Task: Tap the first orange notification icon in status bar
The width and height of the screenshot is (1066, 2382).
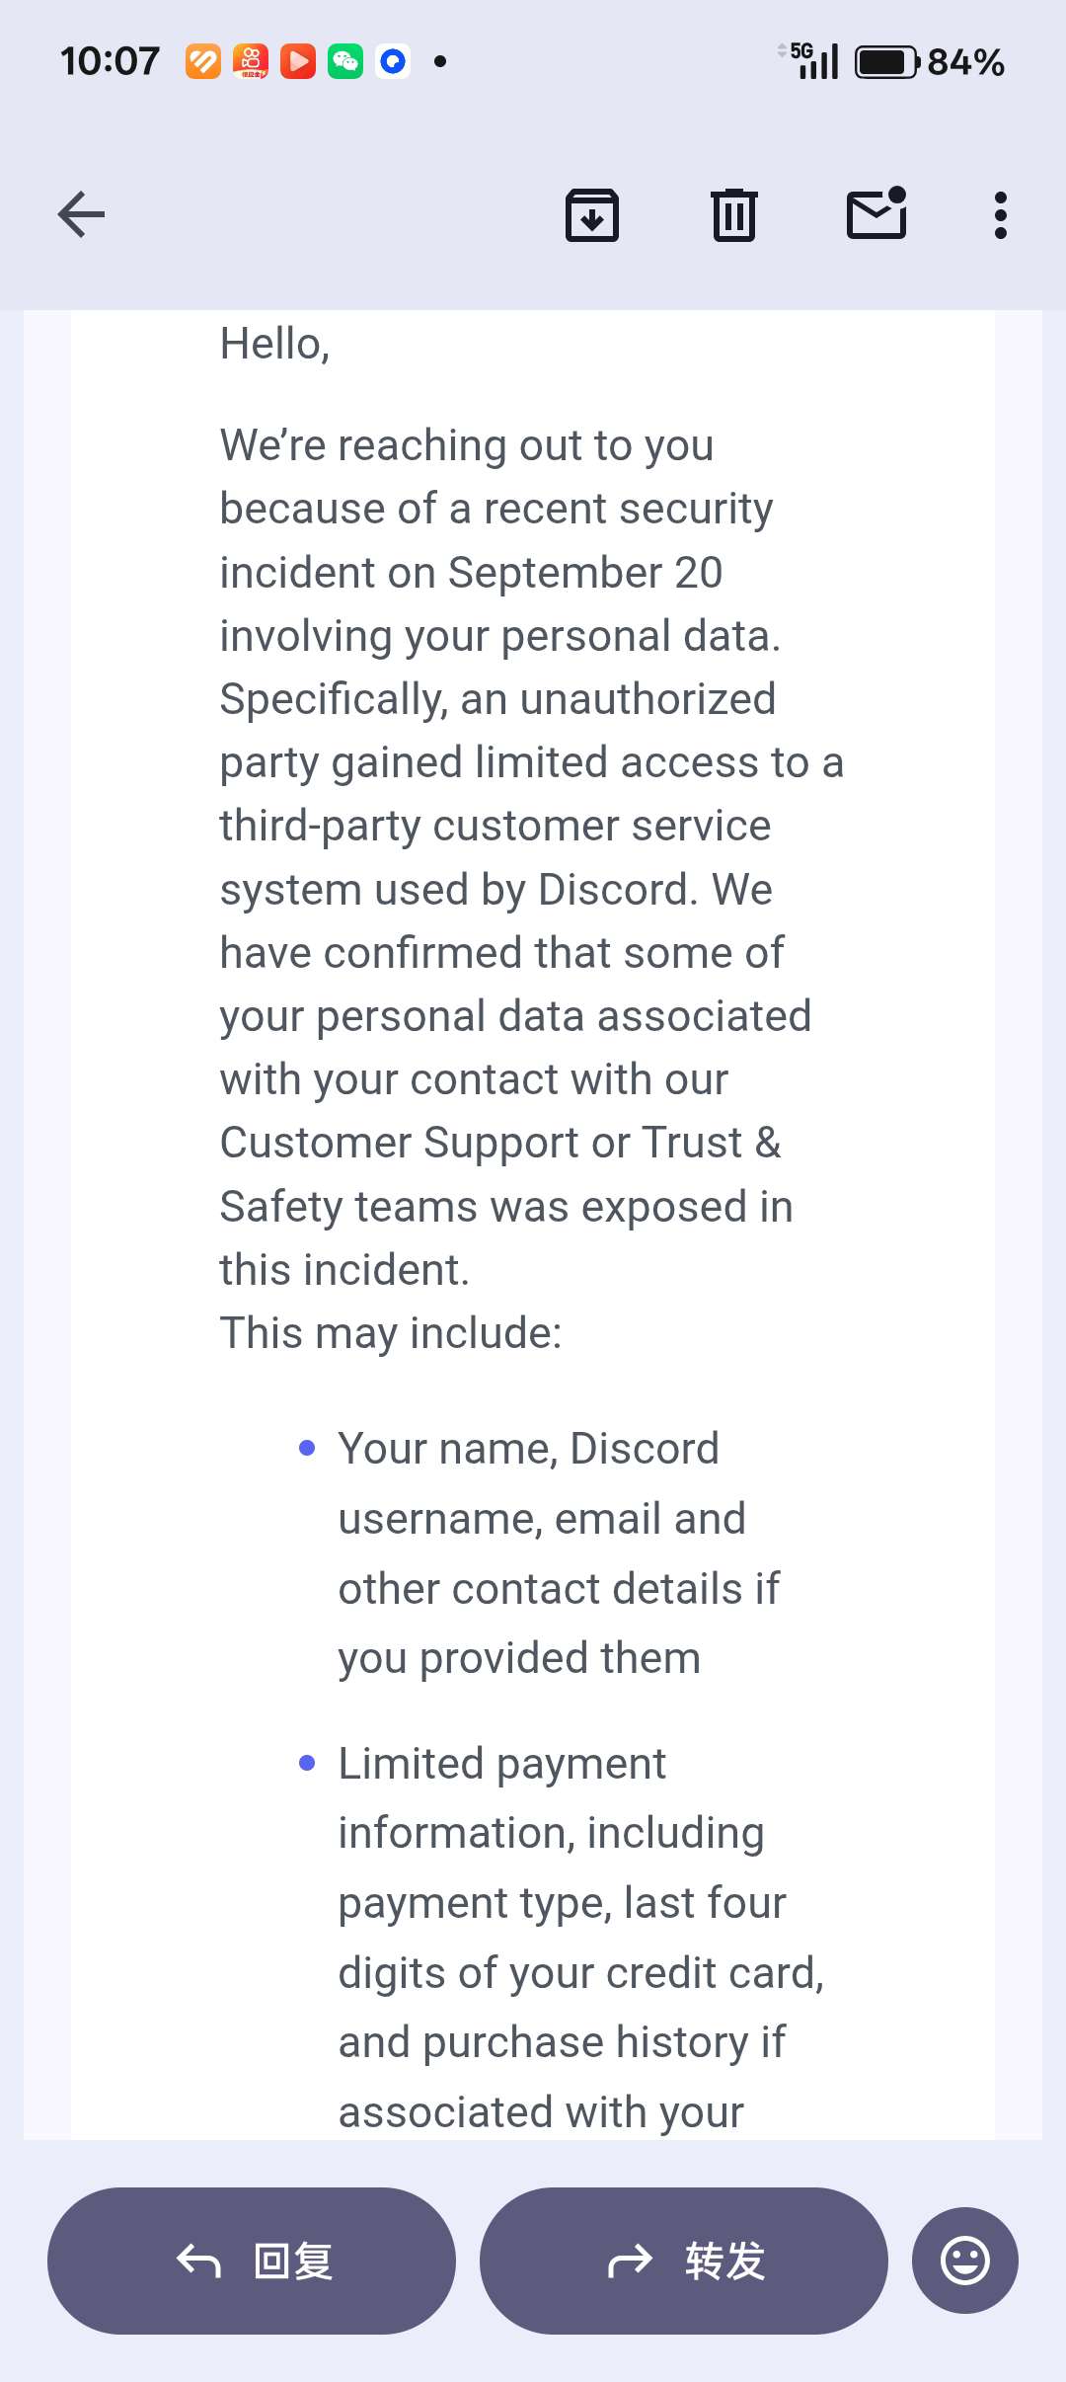Action: tap(203, 61)
